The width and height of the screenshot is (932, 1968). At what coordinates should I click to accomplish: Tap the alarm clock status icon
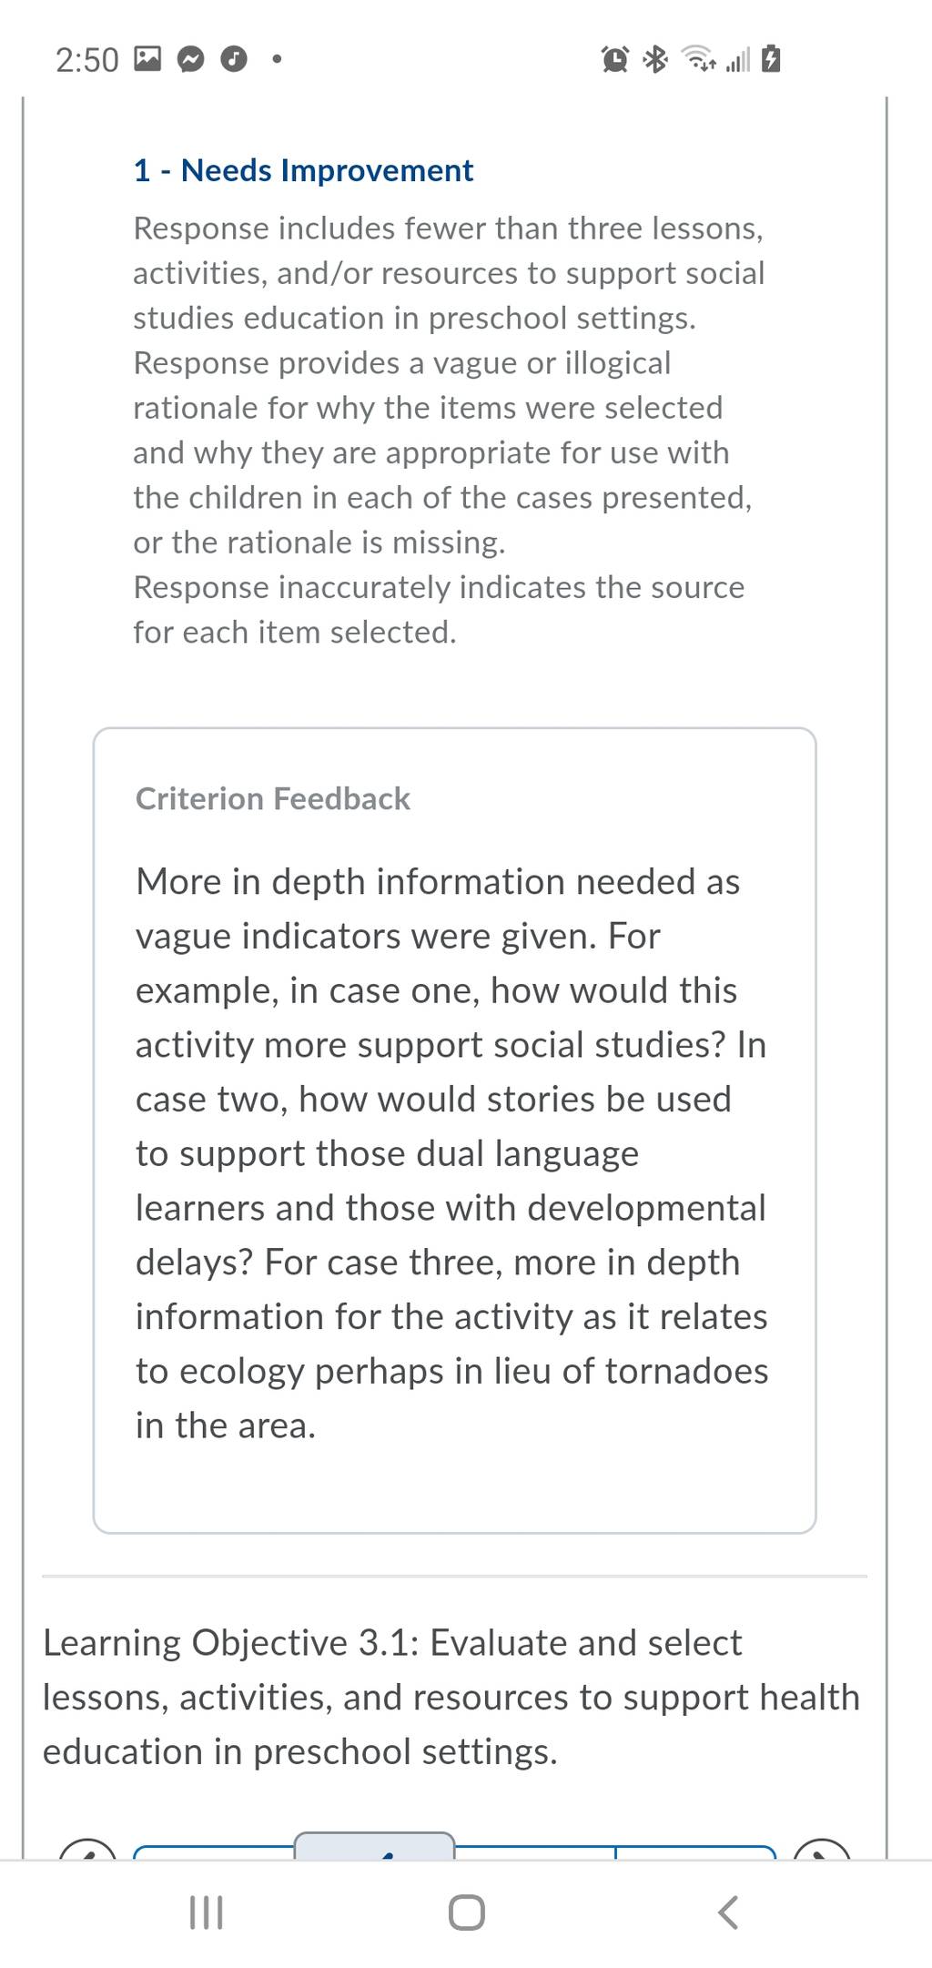[615, 60]
